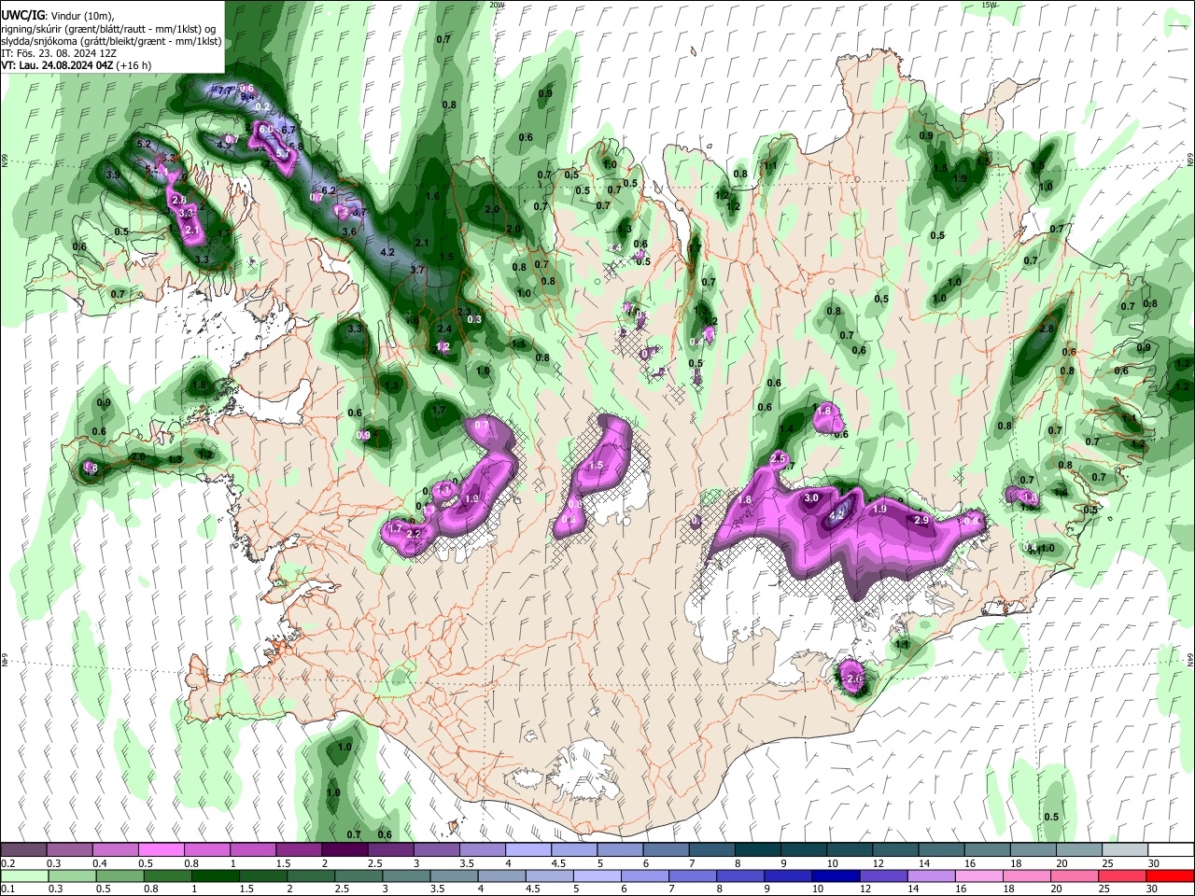Click lower legend swatch starting at 0.5

pos(119,876)
